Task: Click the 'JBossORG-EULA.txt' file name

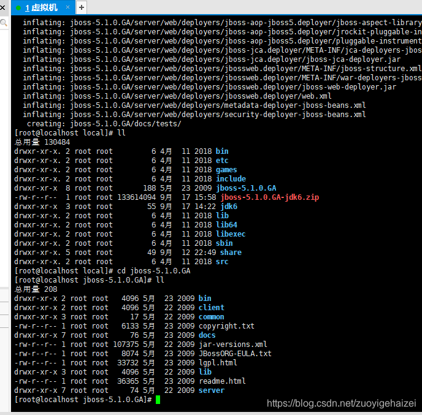Action: (235, 354)
